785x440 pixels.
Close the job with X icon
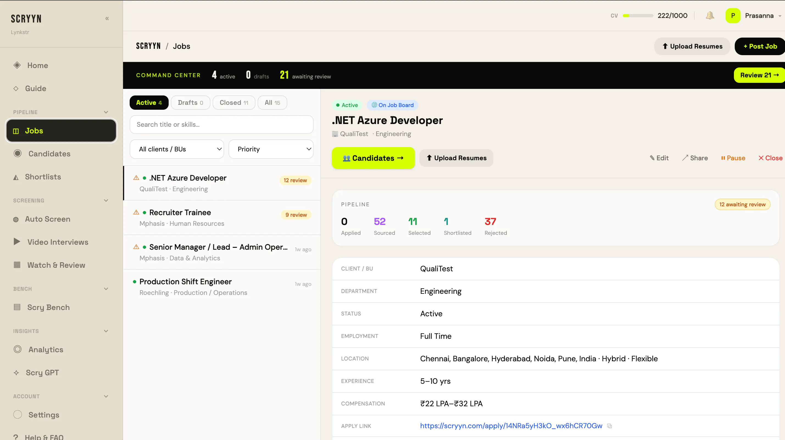click(770, 158)
